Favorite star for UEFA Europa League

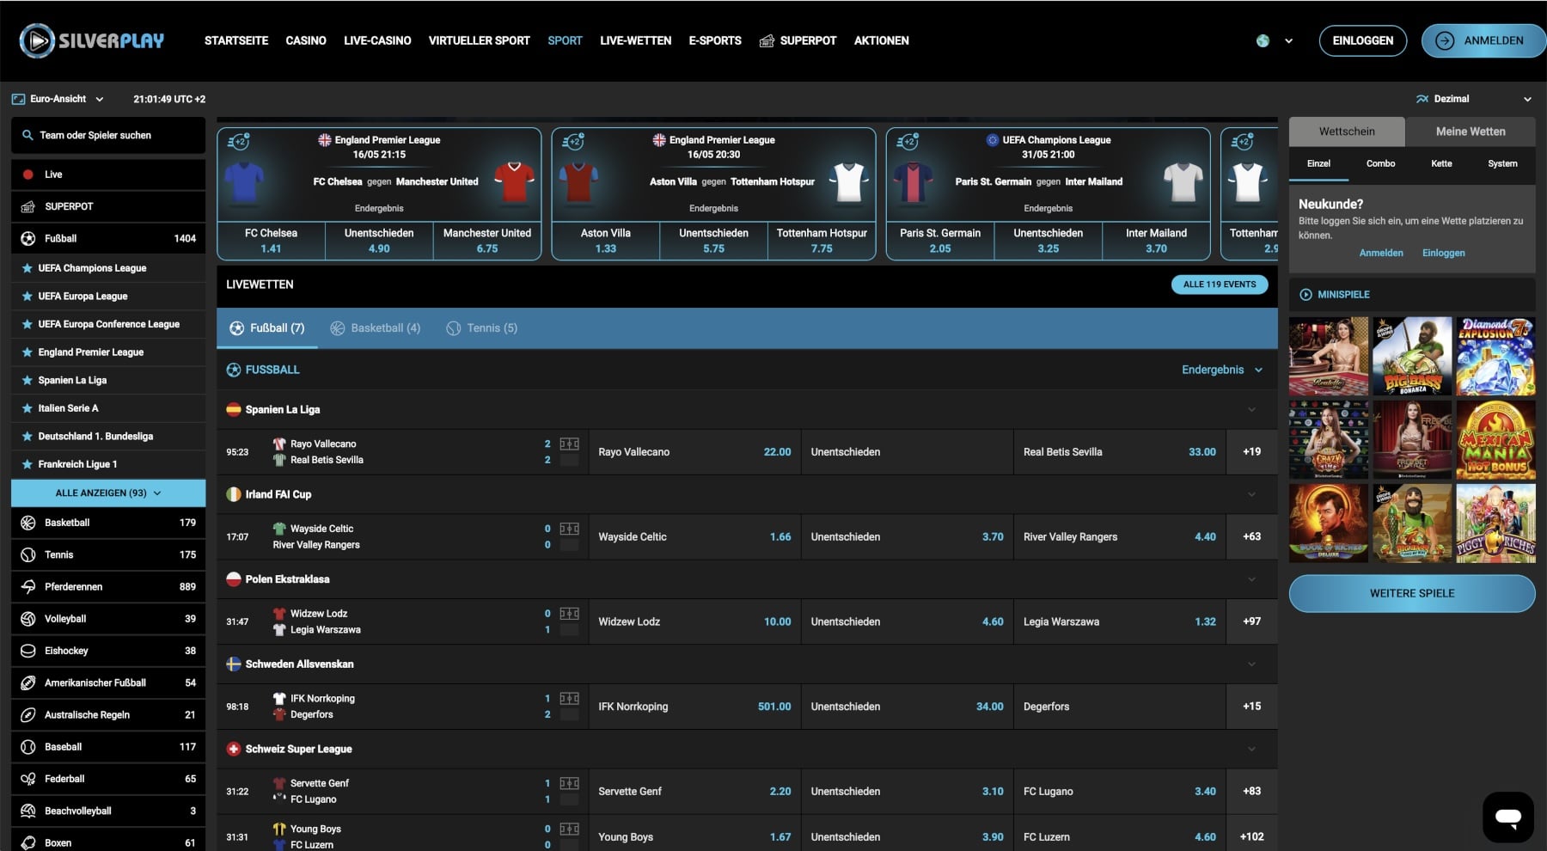click(x=28, y=297)
